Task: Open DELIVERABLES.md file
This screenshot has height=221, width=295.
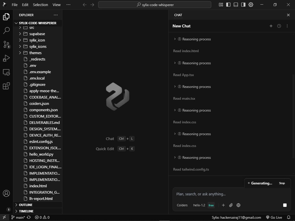Action: pos(38,123)
